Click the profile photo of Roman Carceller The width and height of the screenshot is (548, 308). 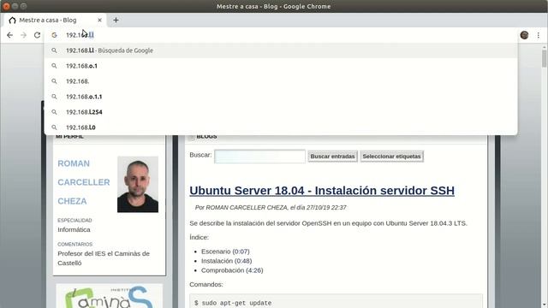(138, 185)
